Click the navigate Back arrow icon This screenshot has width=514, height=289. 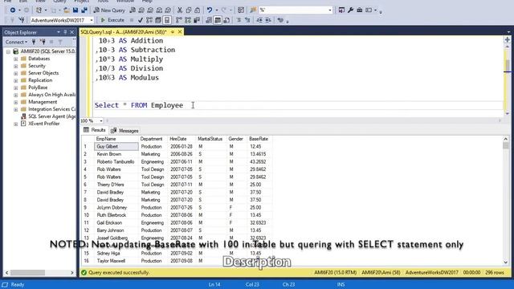coord(13,10)
